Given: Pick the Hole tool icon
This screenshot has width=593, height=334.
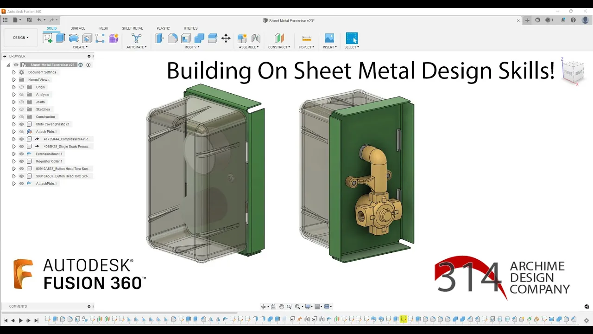Looking at the screenshot, I should (87, 38).
